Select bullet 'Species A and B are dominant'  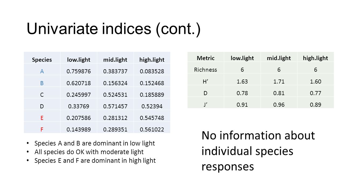pos(95,143)
